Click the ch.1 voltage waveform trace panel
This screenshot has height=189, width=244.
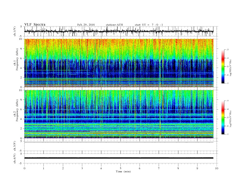[x=121, y=31]
